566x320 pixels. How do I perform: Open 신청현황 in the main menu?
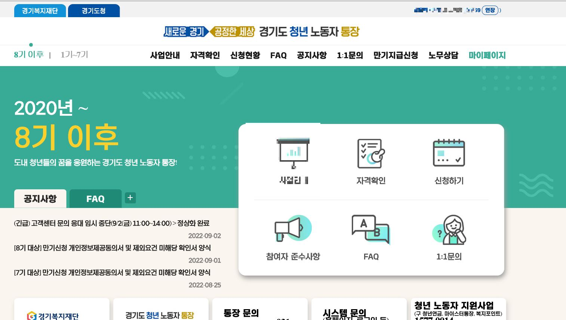[x=245, y=55]
